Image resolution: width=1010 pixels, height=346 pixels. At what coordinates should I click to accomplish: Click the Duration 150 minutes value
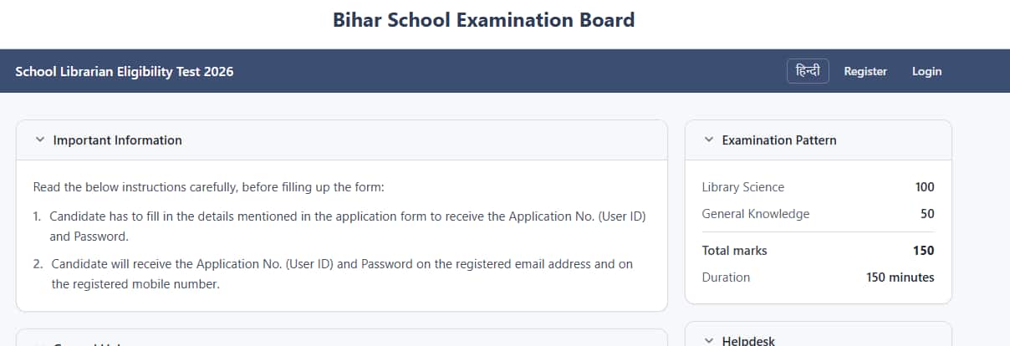[x=900, y=277]
